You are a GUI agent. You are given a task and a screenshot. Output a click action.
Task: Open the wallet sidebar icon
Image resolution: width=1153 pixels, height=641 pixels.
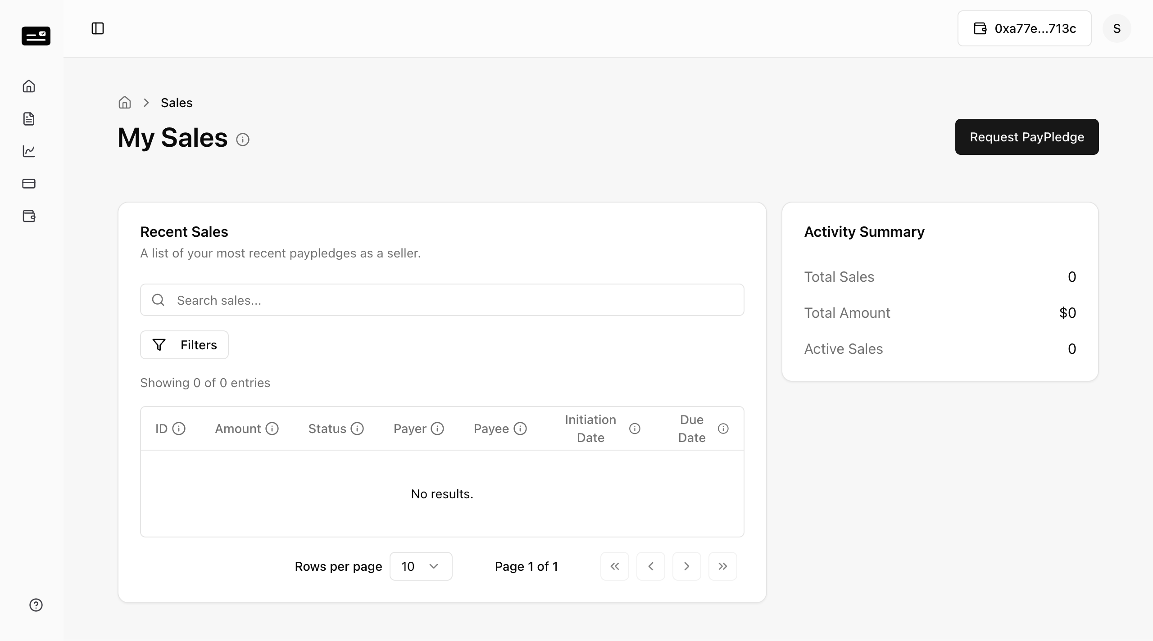(29, 216)
